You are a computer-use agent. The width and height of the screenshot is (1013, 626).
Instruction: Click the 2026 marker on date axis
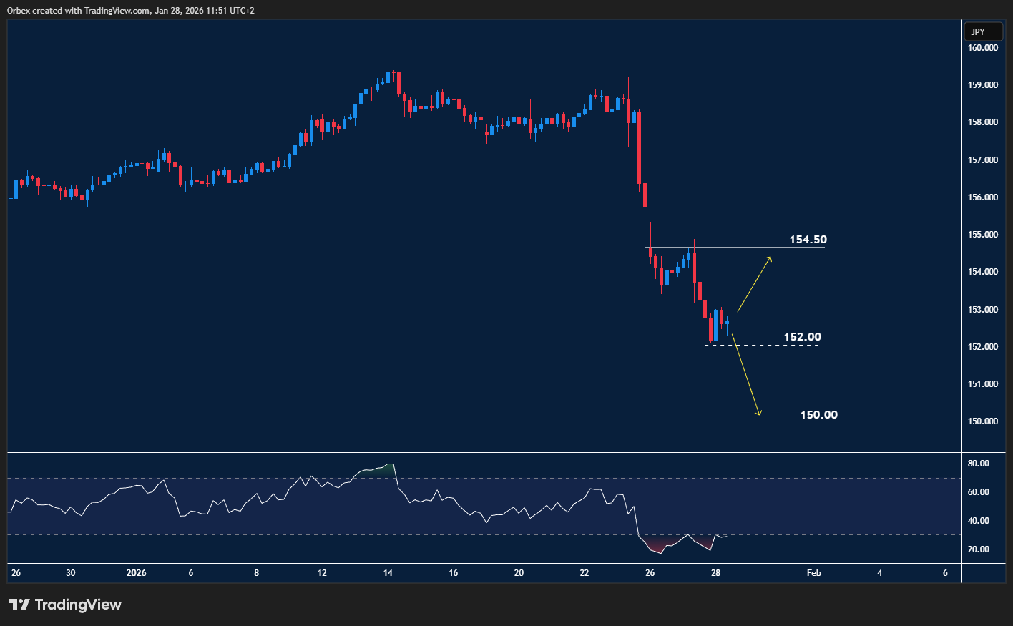click(136, 573)
